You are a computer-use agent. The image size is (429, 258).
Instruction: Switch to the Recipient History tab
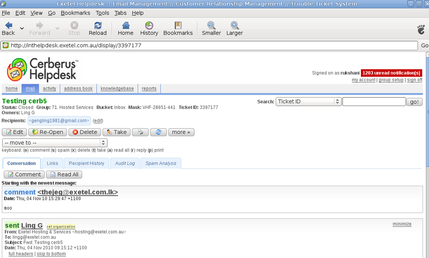(86, 164)
